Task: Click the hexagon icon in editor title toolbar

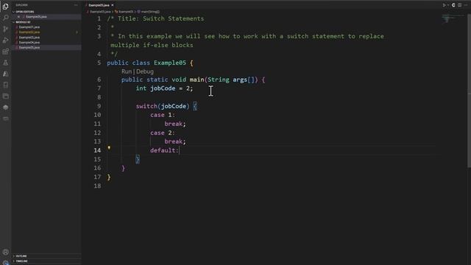Action: pos(453,5)
